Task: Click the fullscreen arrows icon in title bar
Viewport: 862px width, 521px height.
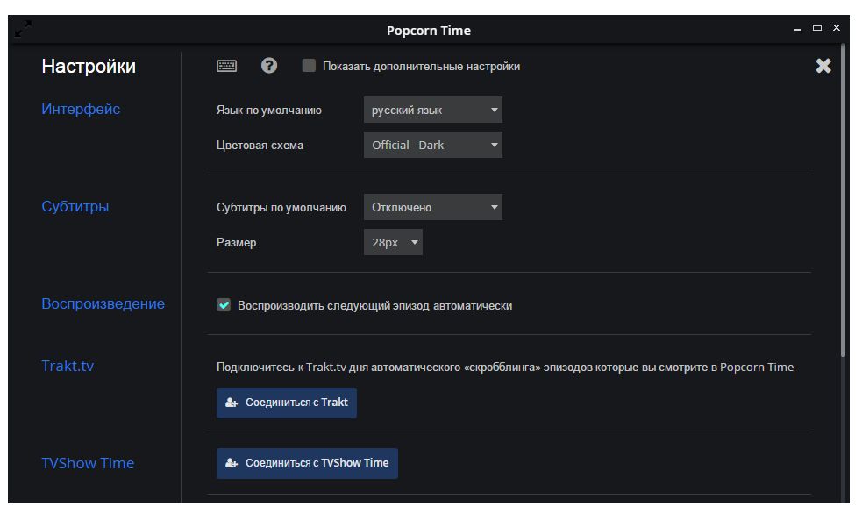Action: 24,29
